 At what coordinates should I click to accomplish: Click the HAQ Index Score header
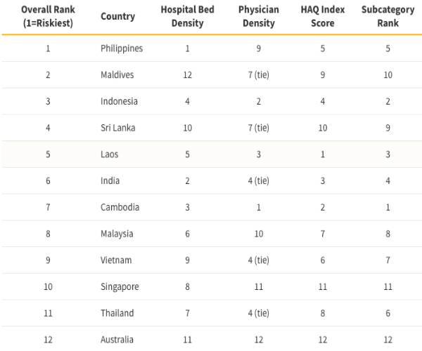coord(322,17)
